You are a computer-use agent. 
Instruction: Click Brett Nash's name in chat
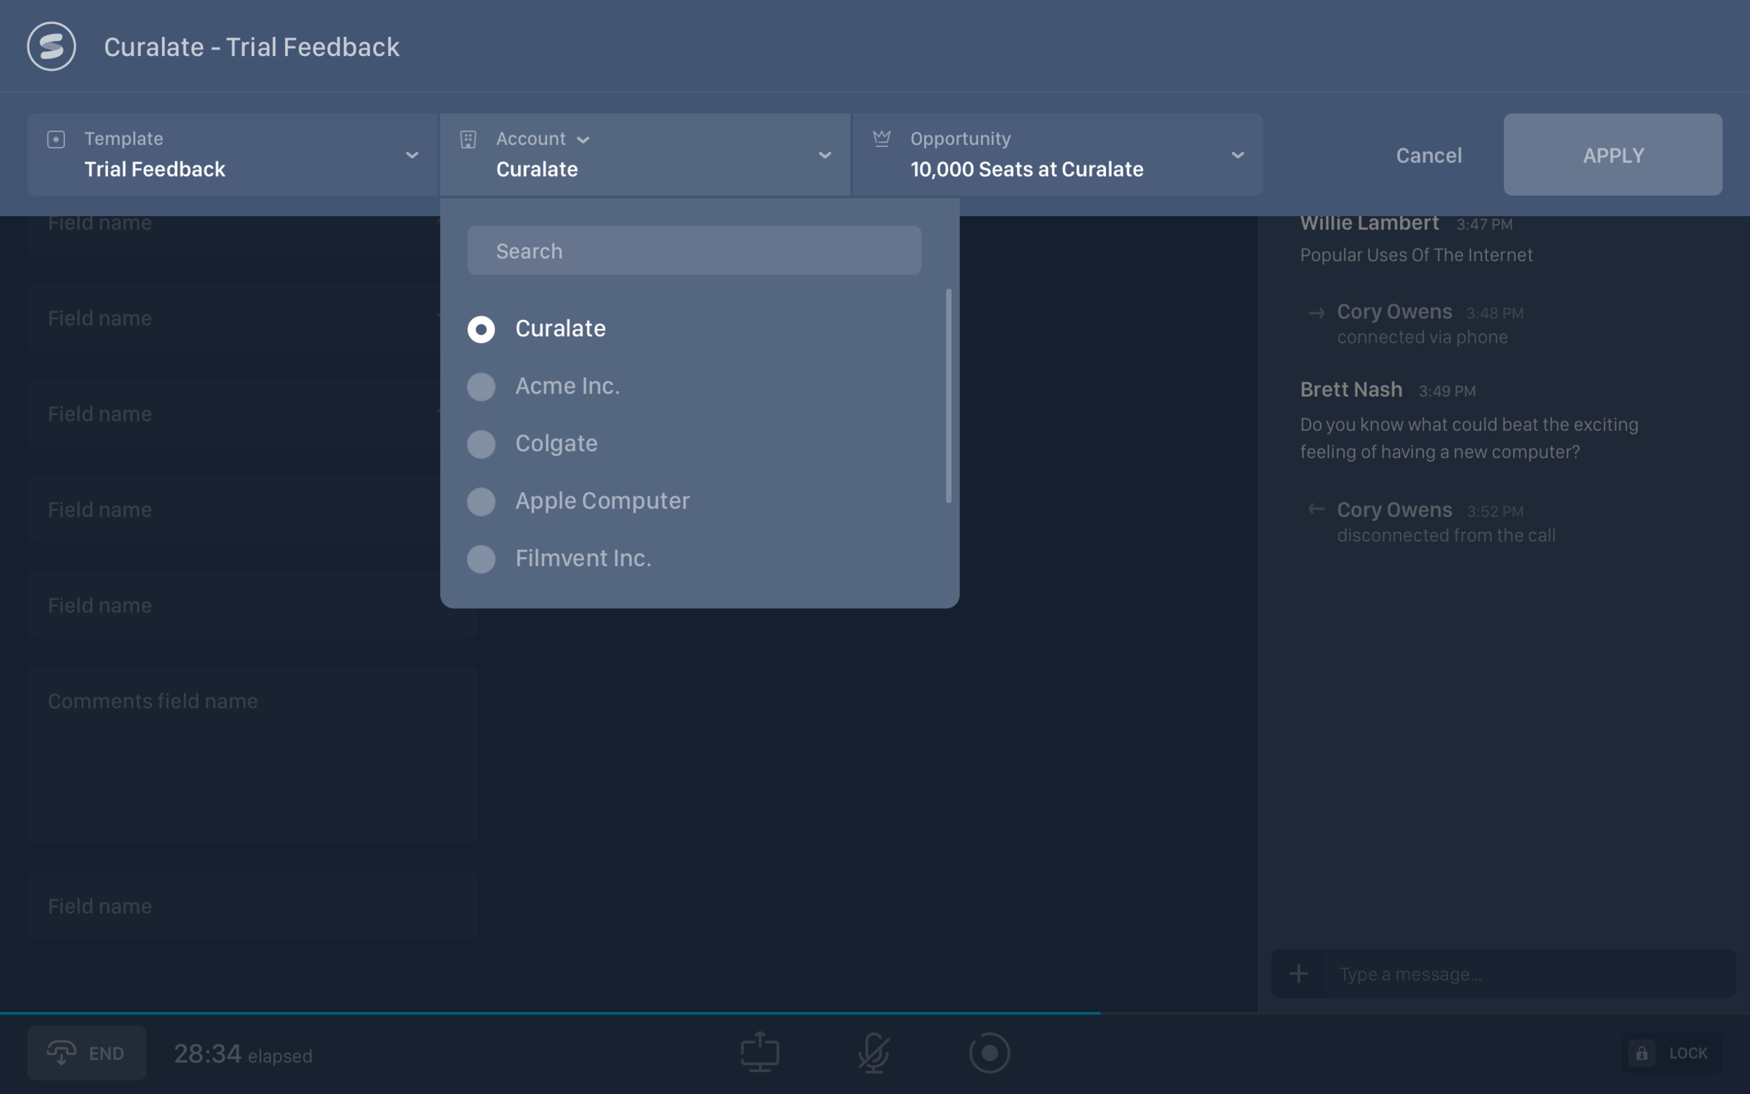tap(1351, 389)
